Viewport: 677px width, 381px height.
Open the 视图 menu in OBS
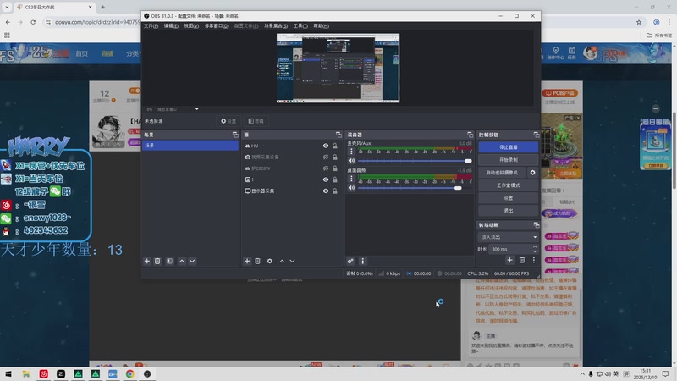tap(191, 26)
